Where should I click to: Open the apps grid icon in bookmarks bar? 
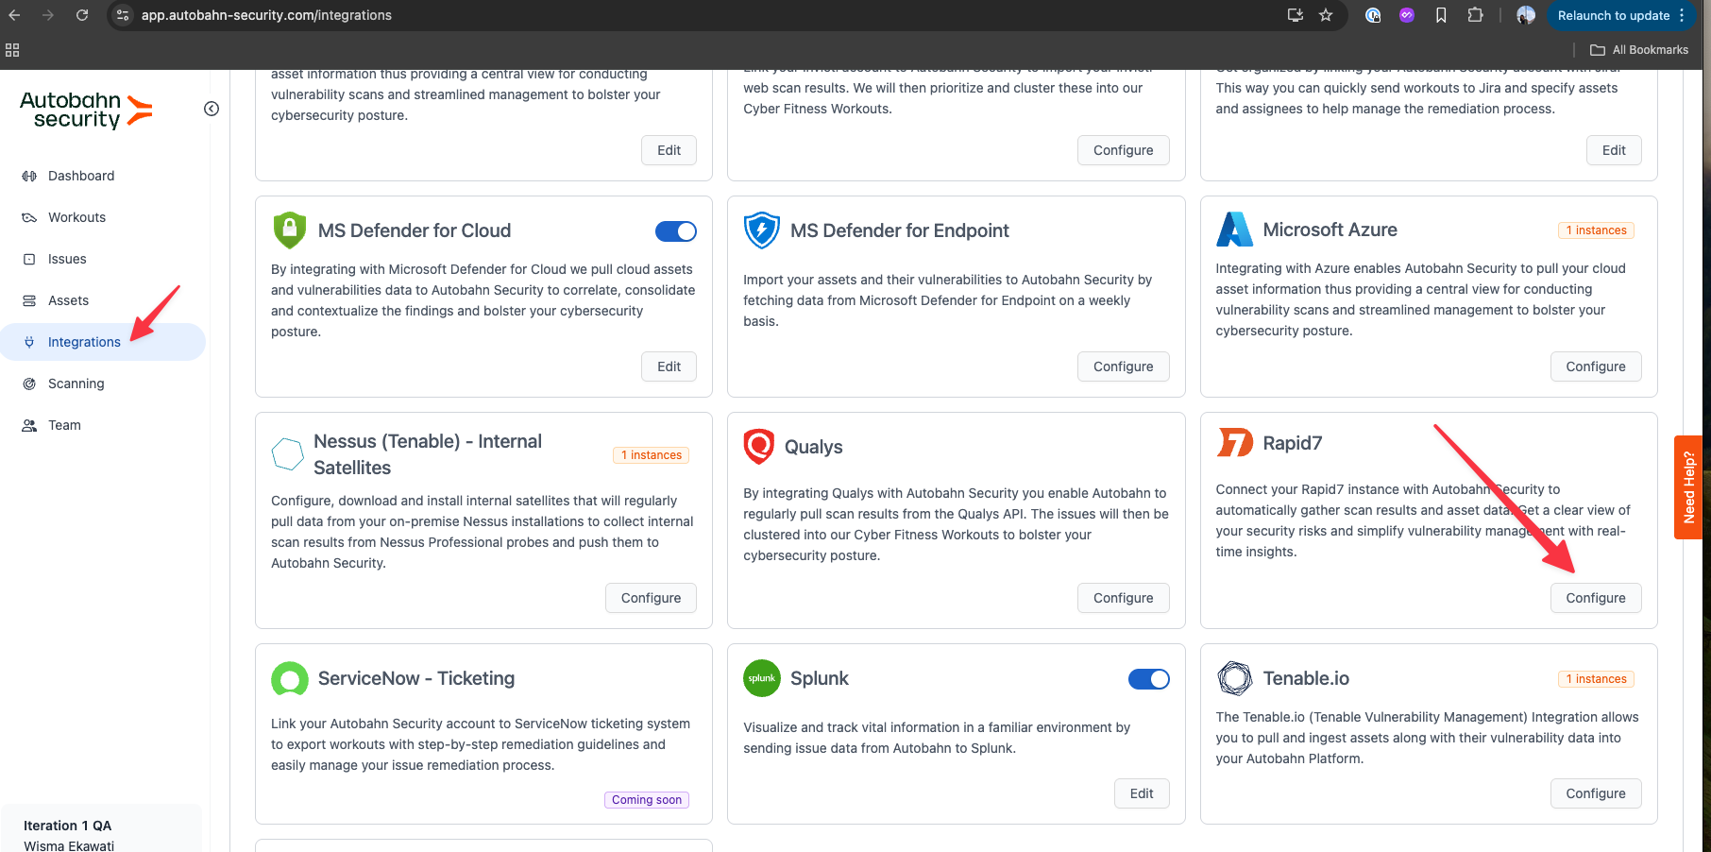12,50
